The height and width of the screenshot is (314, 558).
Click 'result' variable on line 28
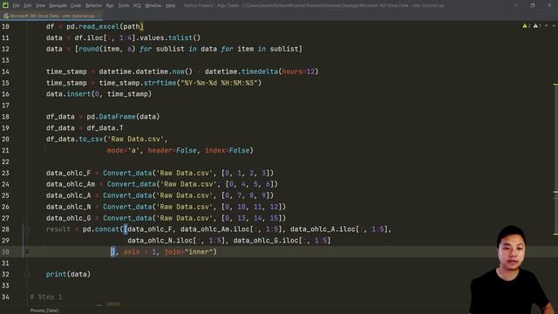(58, 229)
